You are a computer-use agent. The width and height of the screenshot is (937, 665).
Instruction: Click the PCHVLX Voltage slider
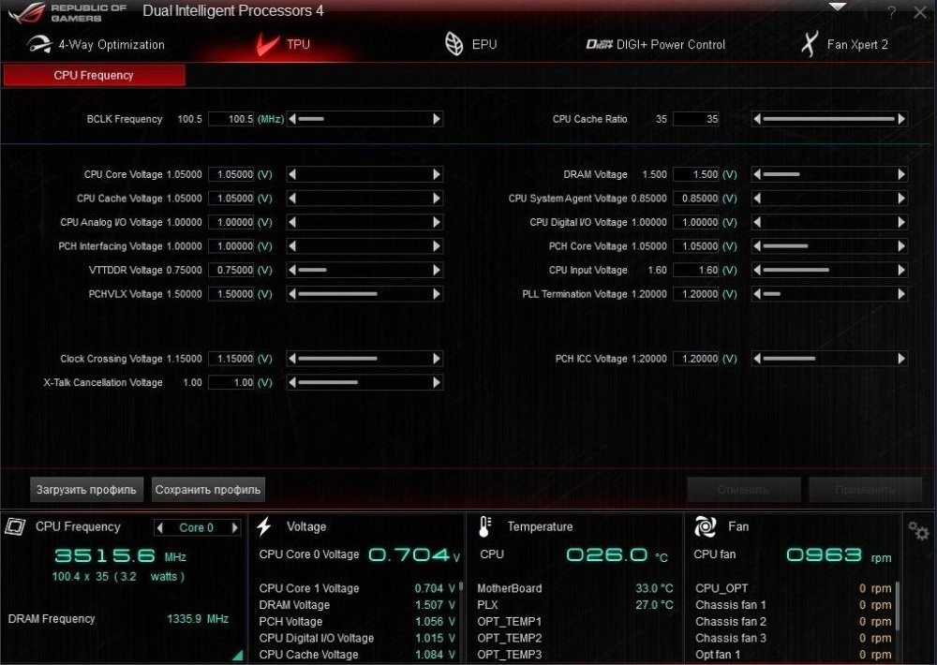[364, 294]
